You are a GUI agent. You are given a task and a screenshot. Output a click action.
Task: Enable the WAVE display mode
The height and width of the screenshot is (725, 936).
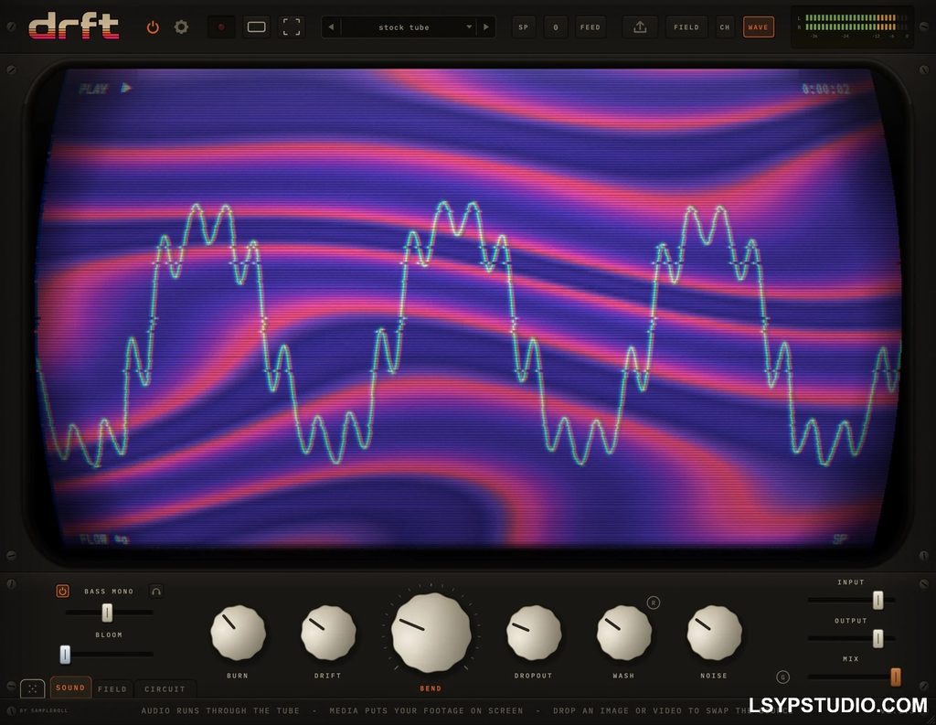758,27
